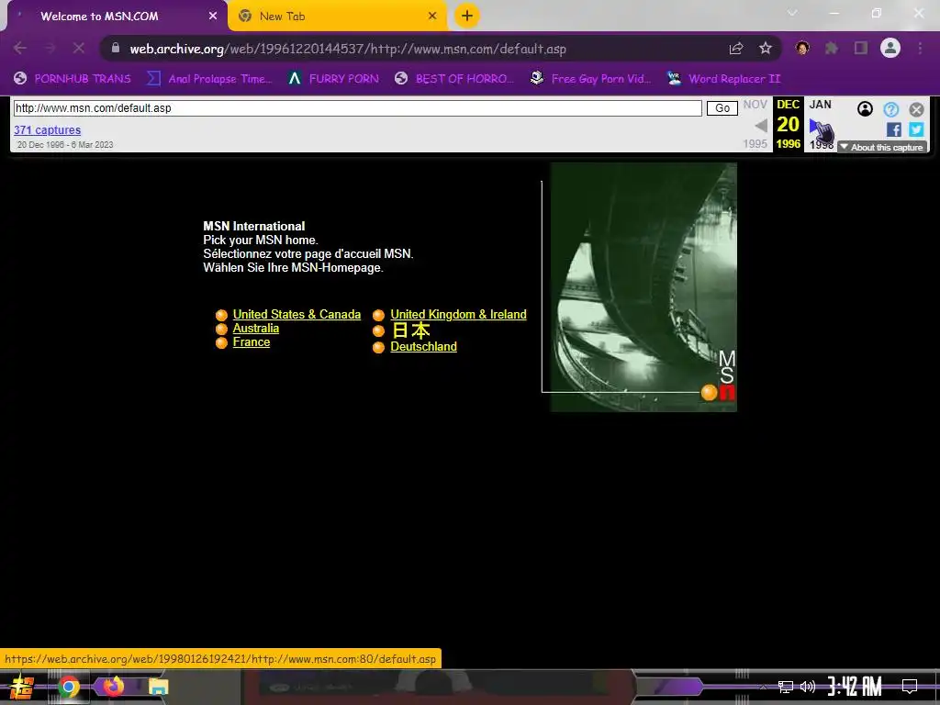Screen dimensions: 940x705
Task: Open Deutschland link
Action: point(423,346)
